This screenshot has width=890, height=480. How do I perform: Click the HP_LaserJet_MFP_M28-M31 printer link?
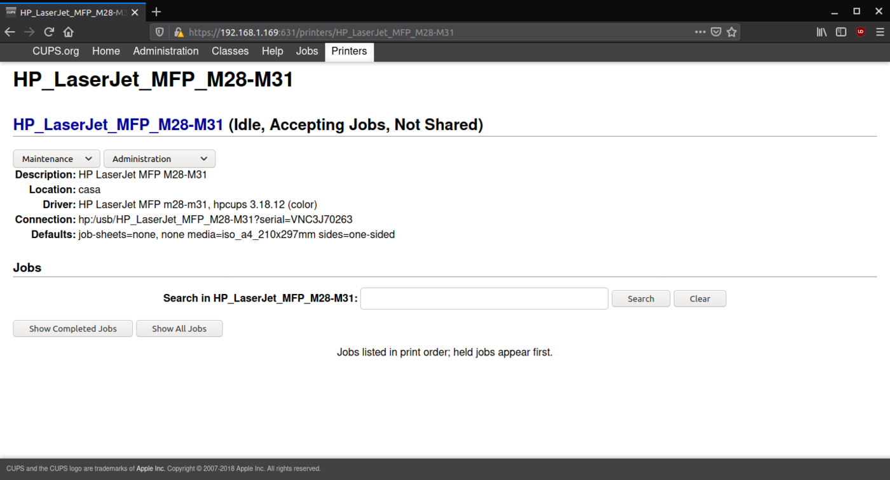pyautogui.click(x=118, y=125)
